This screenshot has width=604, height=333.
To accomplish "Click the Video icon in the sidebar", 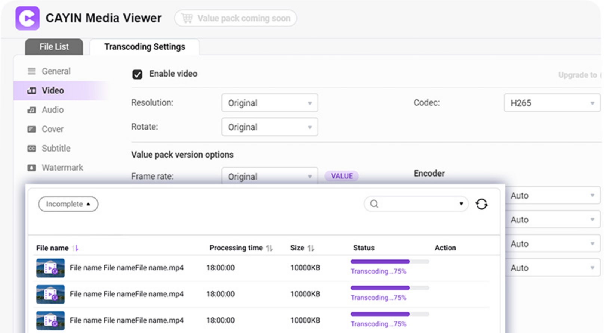I will pyautogui.click(x=32, y=91).
